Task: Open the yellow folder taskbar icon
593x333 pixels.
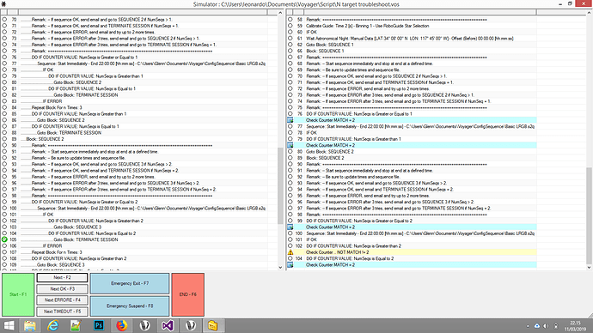Action: pos(213,325)
